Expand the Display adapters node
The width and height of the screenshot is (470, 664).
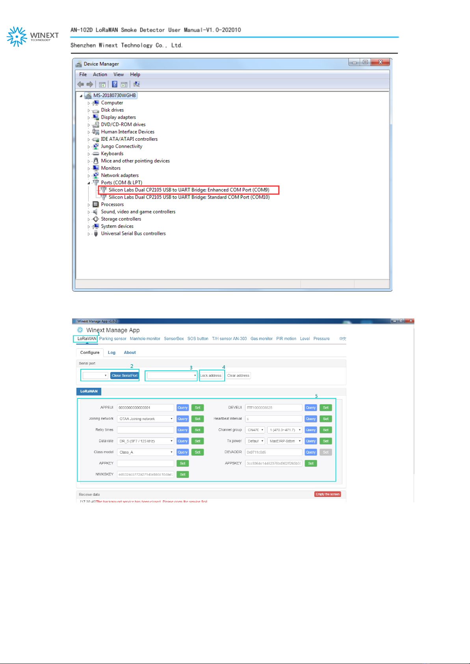coord(89,117)
